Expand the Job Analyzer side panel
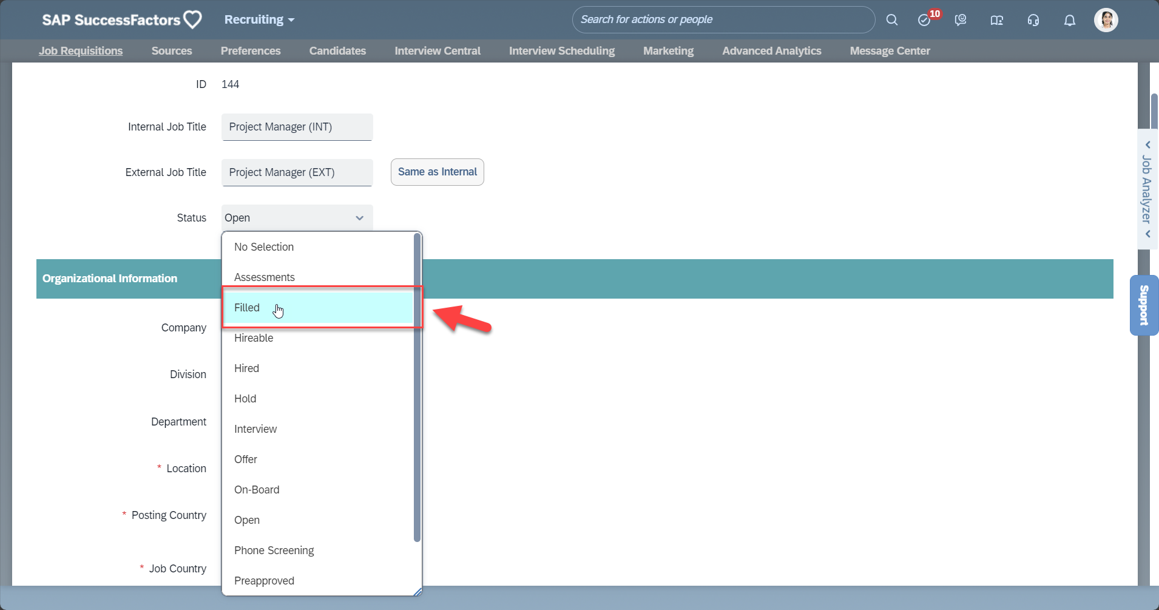 click(x=1146, y=189)
